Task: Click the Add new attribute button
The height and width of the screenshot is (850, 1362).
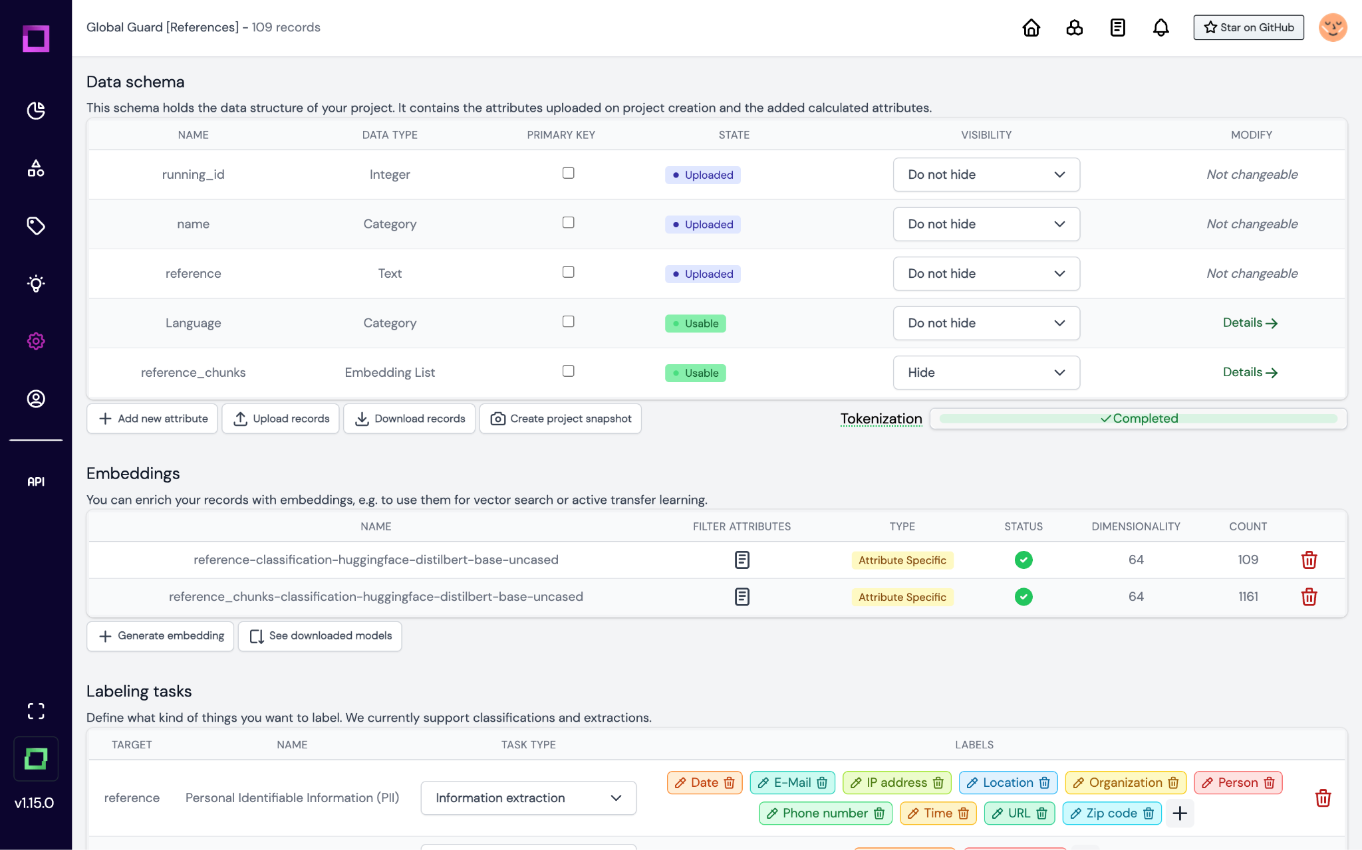Action: pyautogui.click(x=152, y=418)
